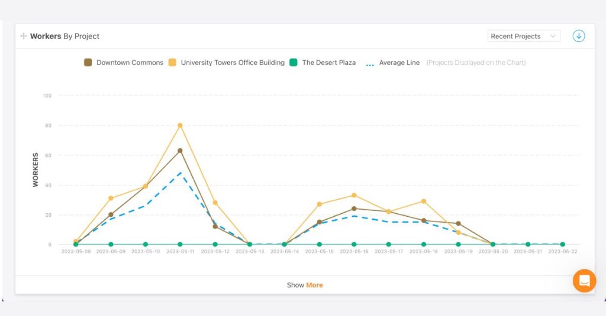
Task: Click University Towers point on 2023-05-16
Action: point(354,196)
